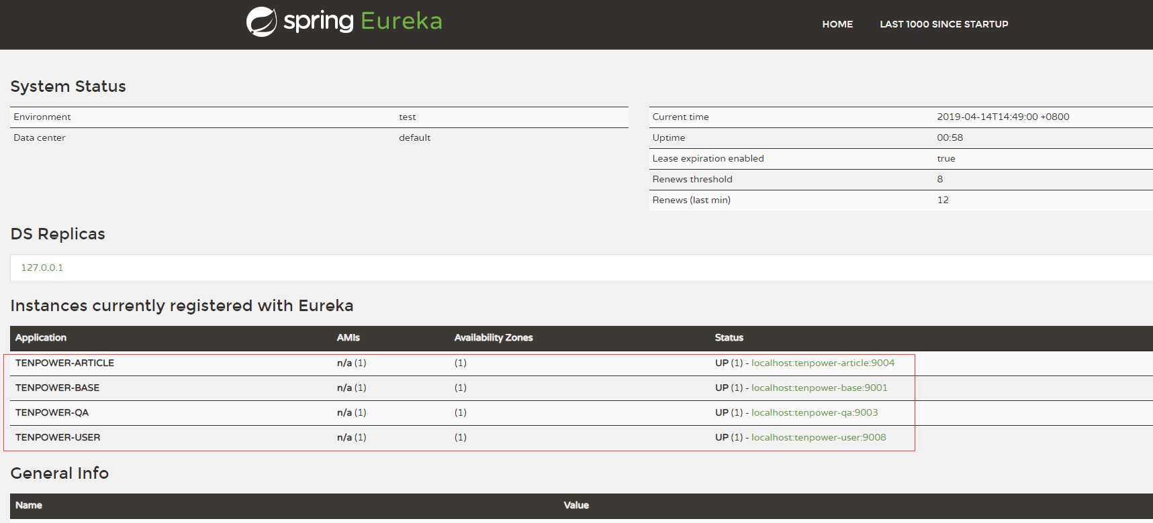The image size is (1153, 523).
Task: Click the Value column header in General Info
Action: (576, 506)
